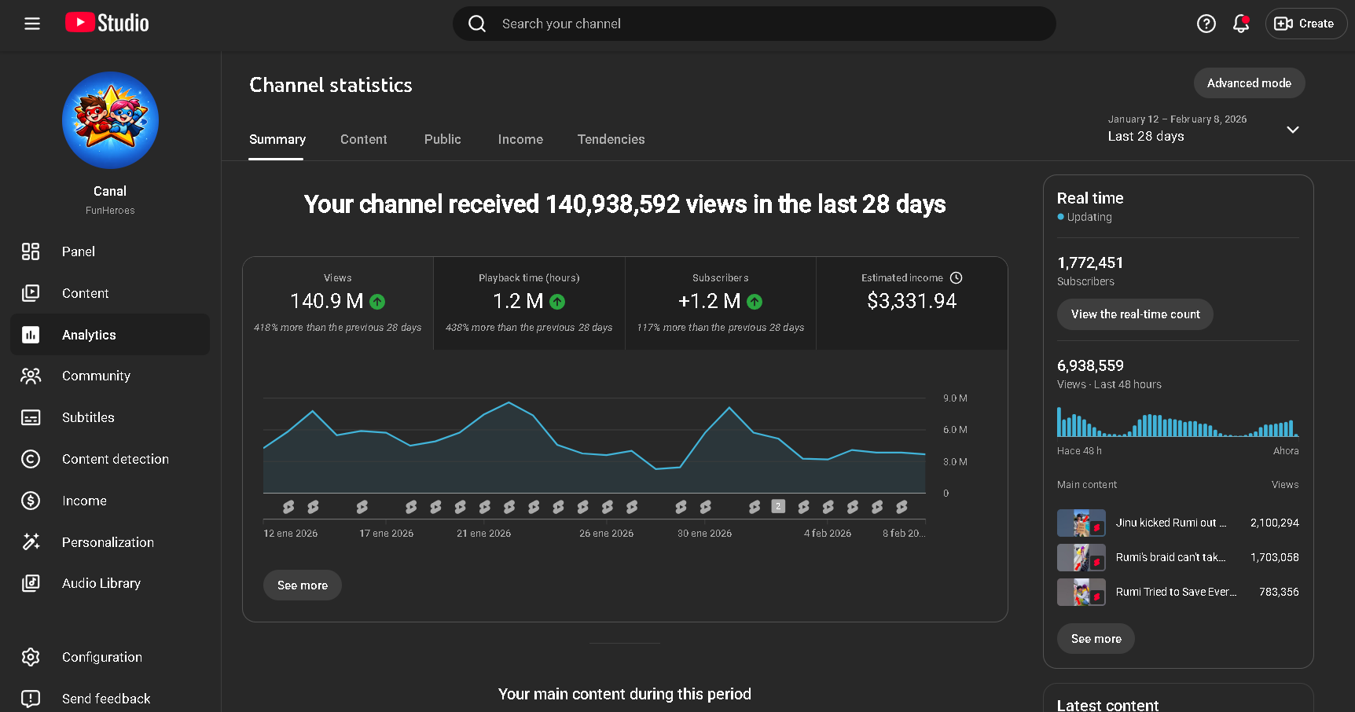This screenshot has width=1355, height=712.
Task: Open the Audio Library icon
Action: pos(31,583)
